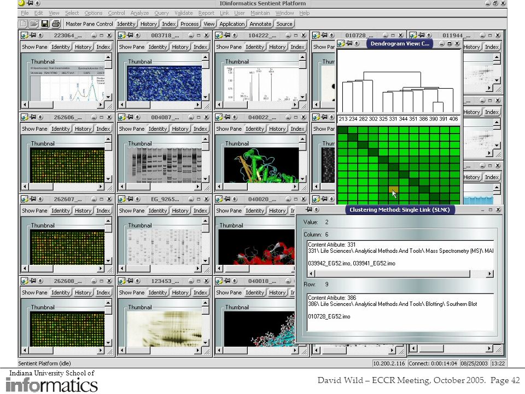
Task: Click the globe icon on pane EG_9265
Action: 121,199
